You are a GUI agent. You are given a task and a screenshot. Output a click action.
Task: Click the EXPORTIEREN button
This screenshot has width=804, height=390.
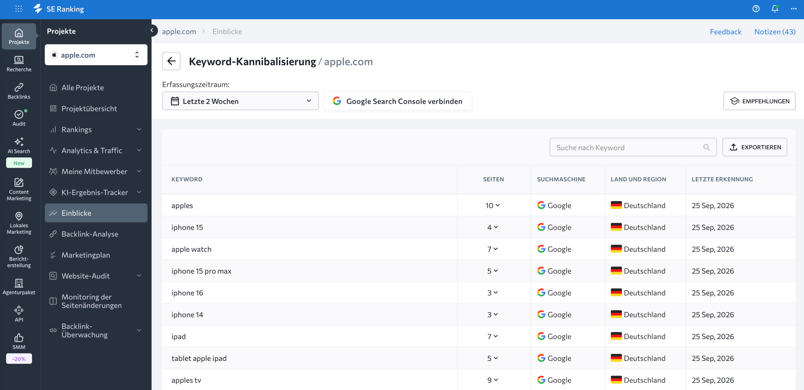pos(755,147)
